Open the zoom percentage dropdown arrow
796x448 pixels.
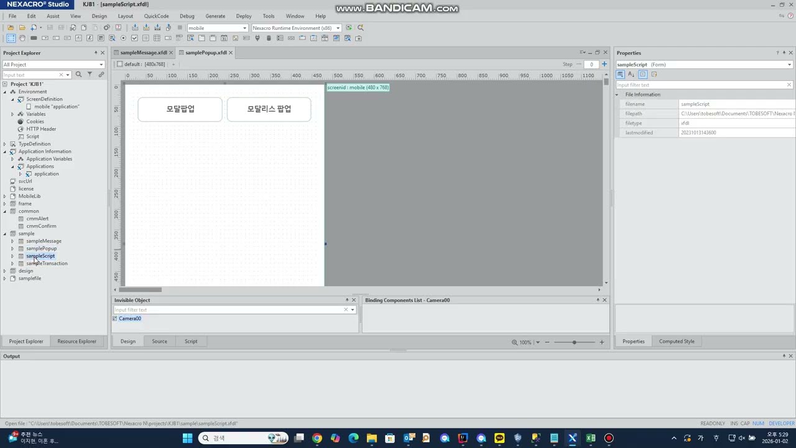point(538,342)
